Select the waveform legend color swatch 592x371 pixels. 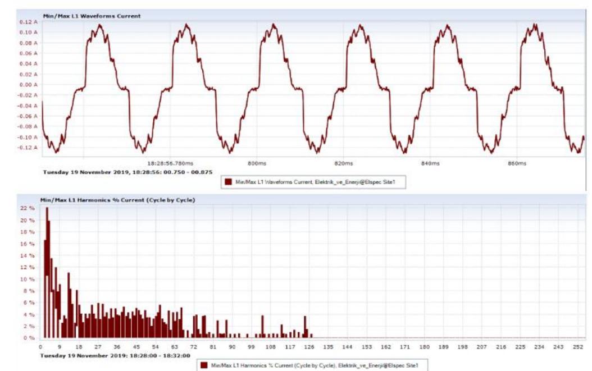pyautogui.click(x=227, y=181)
